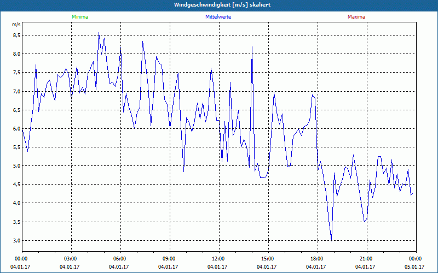Click the 6,5 y-axis value
Screen dimensions: 438x273
[17, 110]
